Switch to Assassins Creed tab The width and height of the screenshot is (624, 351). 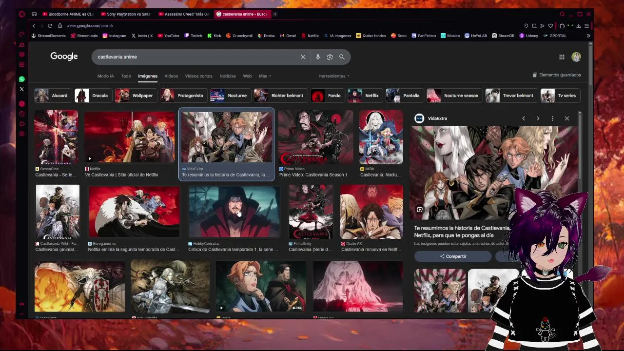(x=184, y=14)
